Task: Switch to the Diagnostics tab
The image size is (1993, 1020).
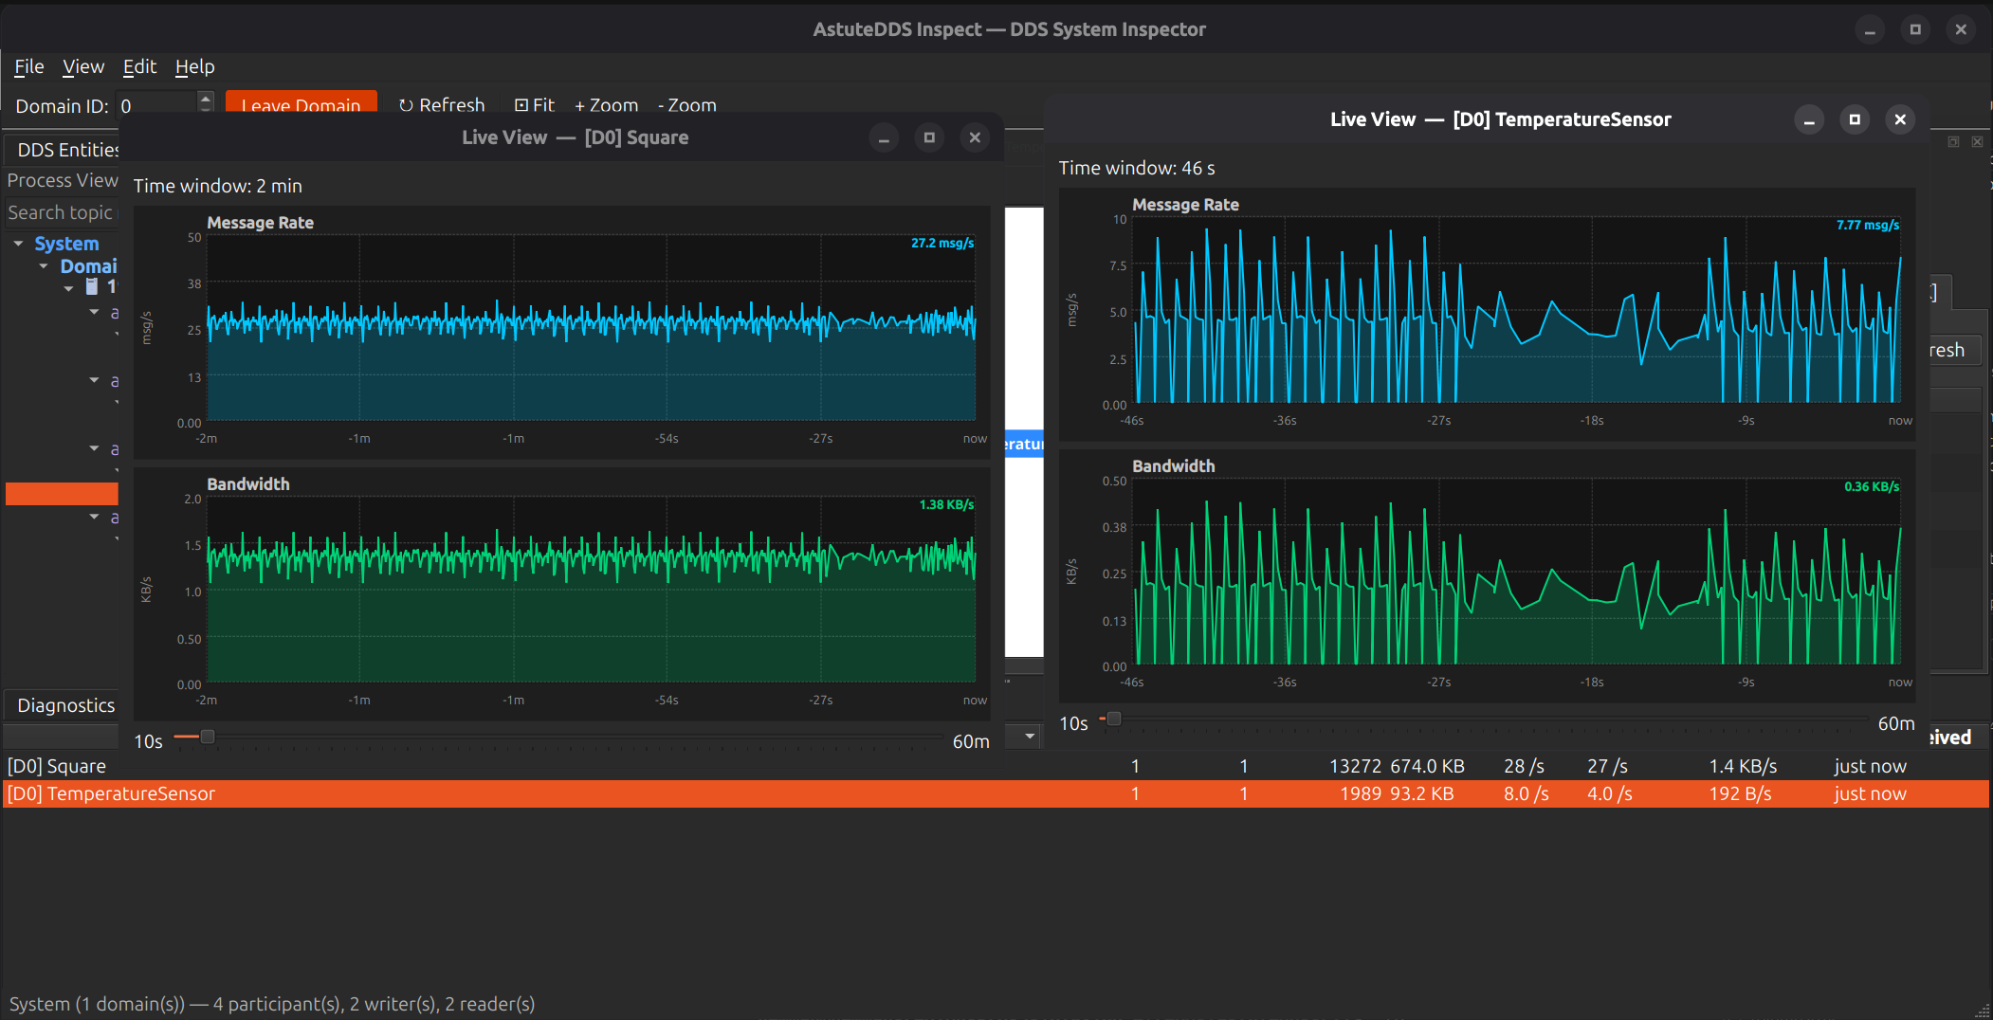Action: [63, 705]
